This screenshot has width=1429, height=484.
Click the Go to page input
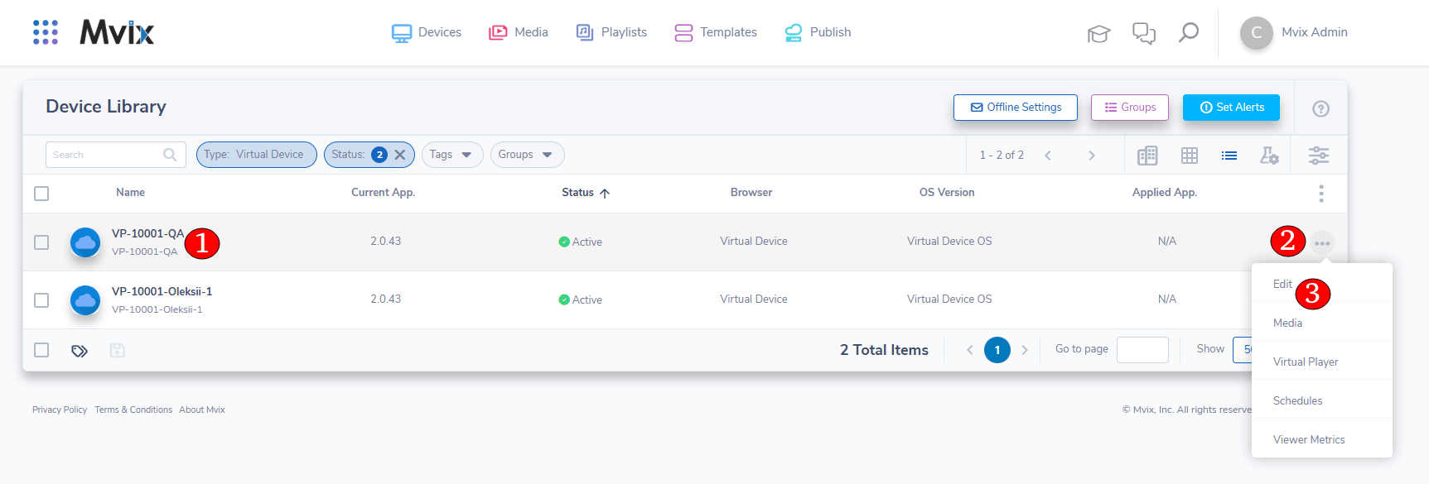pos(1142,350)
